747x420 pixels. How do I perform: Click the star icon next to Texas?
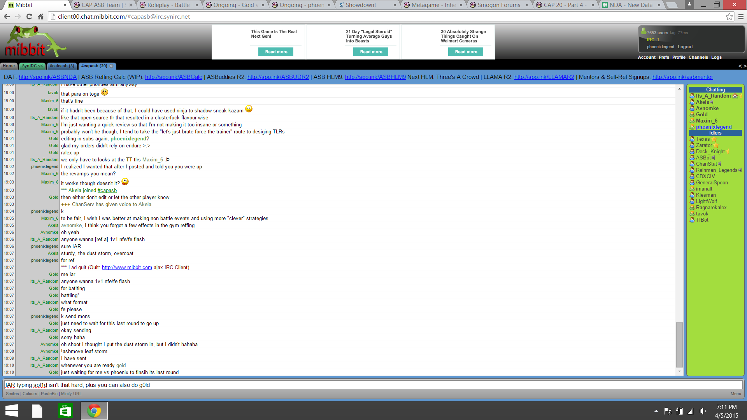(714, 139)
